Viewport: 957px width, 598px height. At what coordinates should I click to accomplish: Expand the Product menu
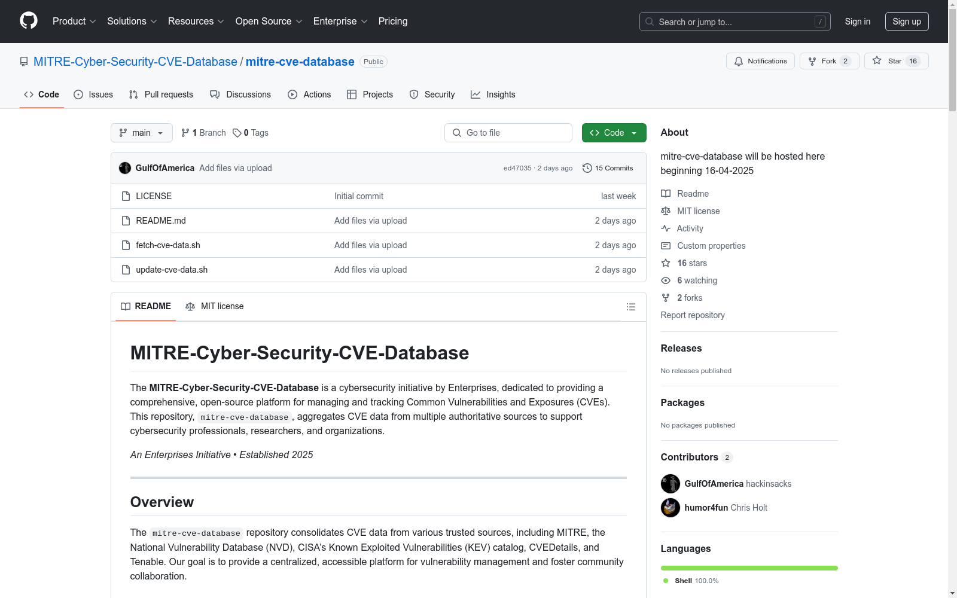tap(74, 22)
